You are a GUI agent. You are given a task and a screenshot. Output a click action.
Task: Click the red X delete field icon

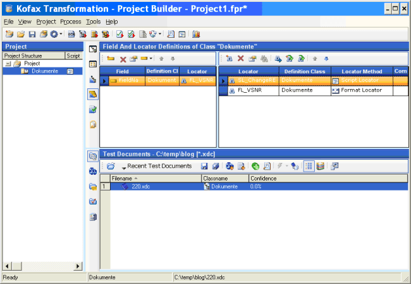(123, 59)
